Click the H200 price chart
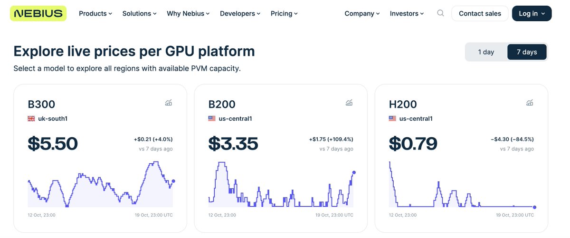This screenshot has width=570, height=238. pos(462,184)
